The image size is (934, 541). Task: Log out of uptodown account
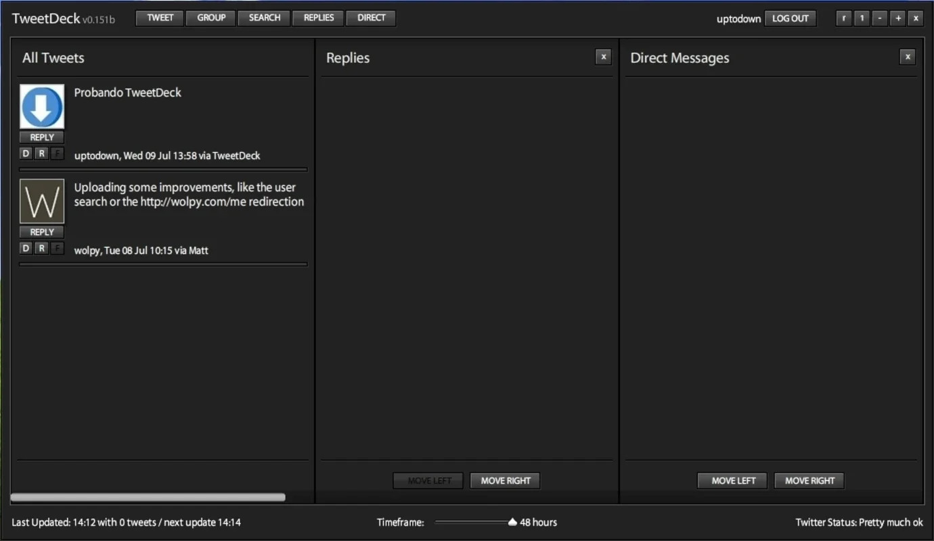point(790,18)
